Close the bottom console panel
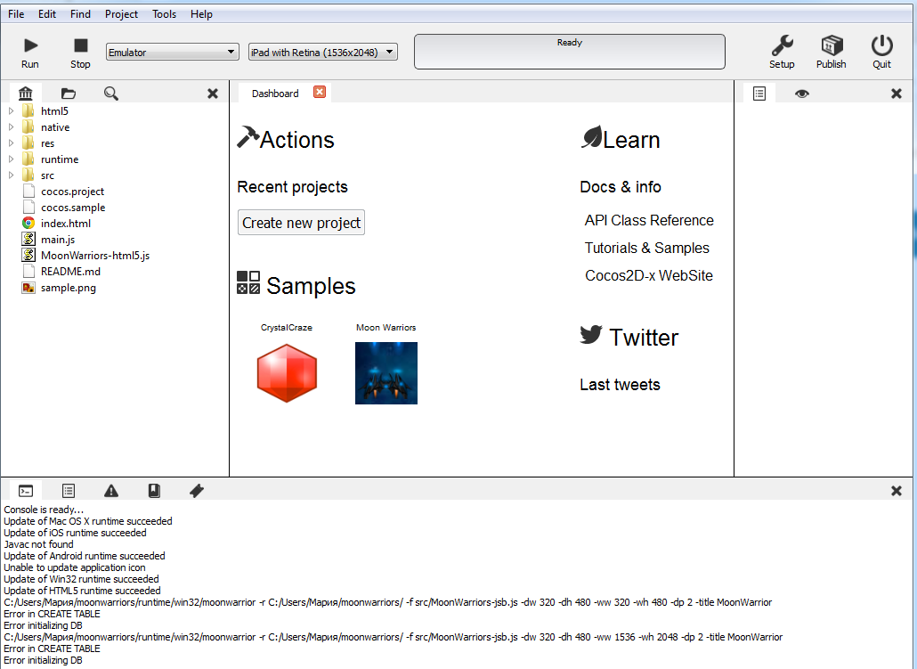The image size is (917, 669). [x=896, y=491]
